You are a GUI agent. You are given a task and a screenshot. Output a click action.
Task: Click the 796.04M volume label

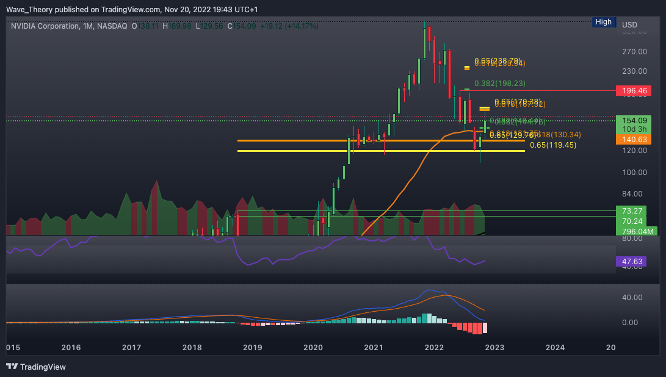click(637, 231)
